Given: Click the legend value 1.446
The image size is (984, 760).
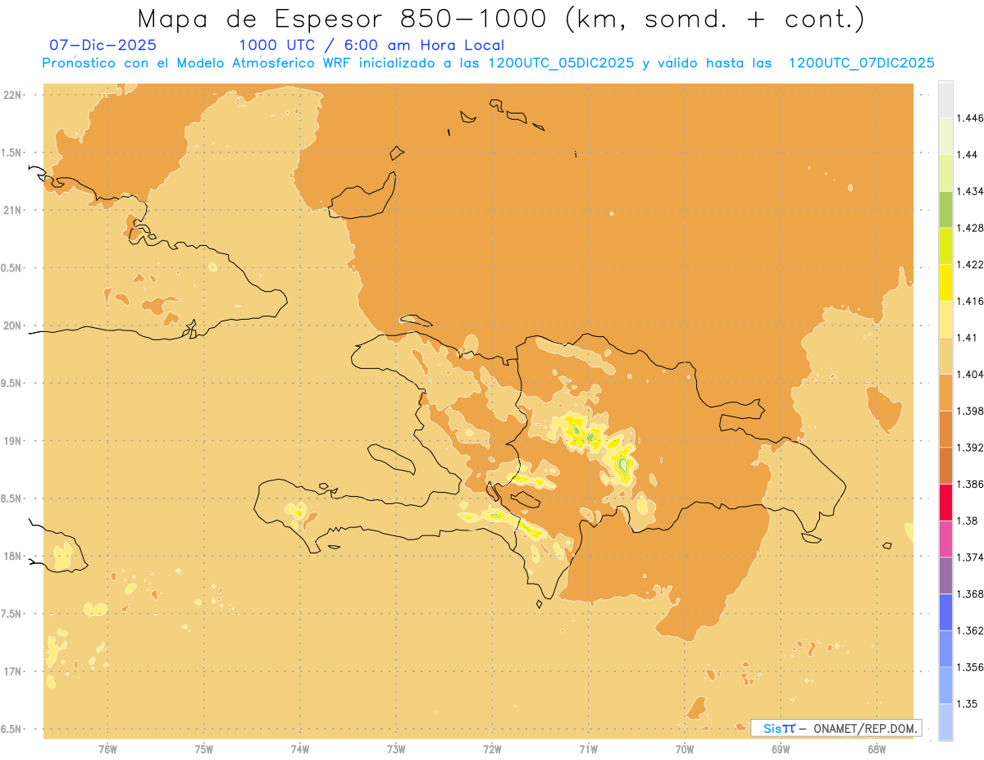Looking at the screenshot, I should 971,118.
